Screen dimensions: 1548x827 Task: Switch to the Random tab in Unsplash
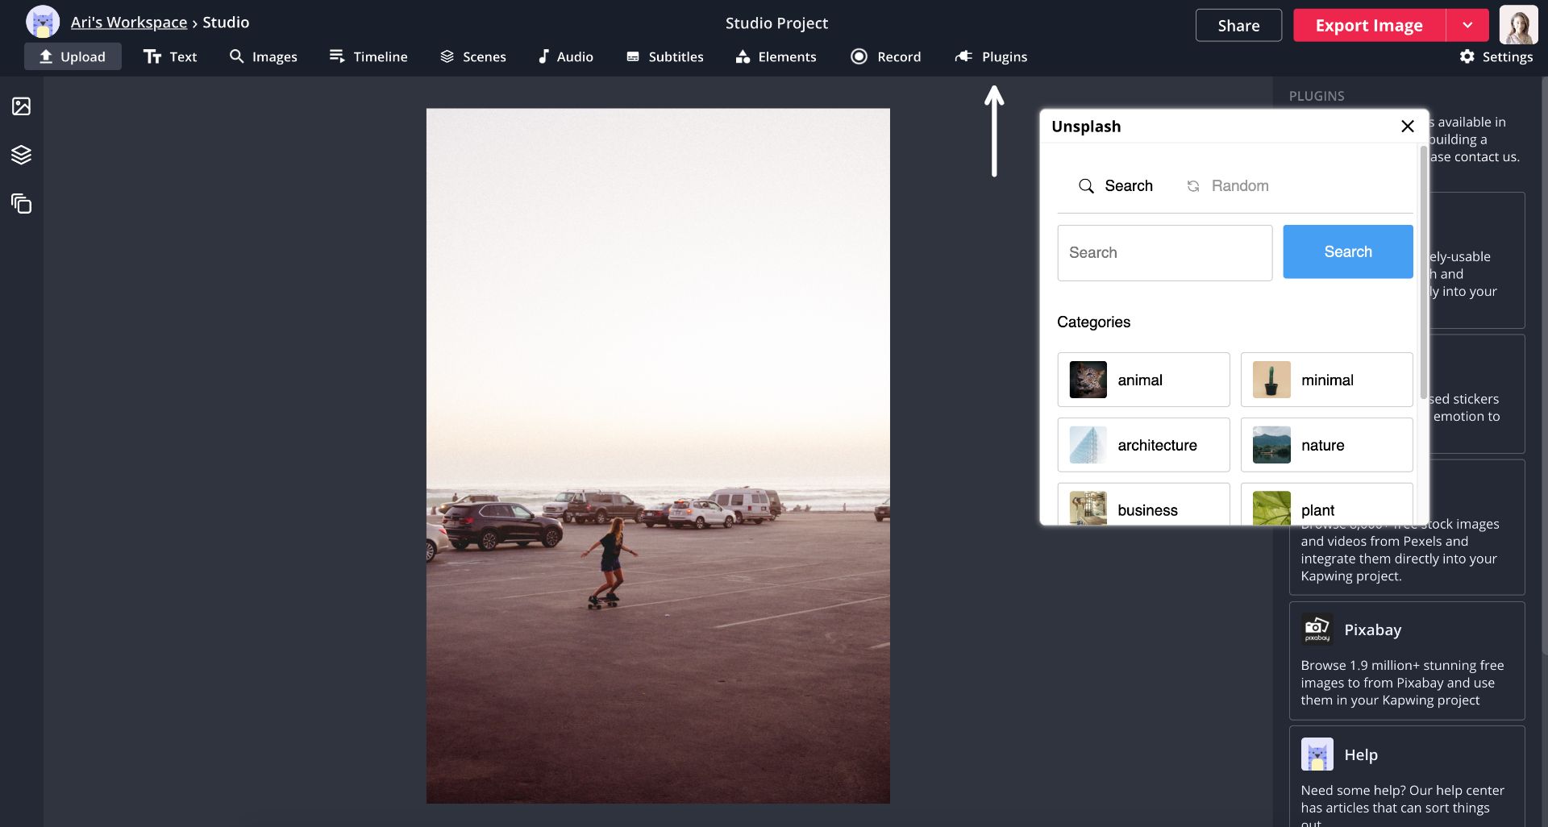pyautogui.click(x=1227, y=186)
